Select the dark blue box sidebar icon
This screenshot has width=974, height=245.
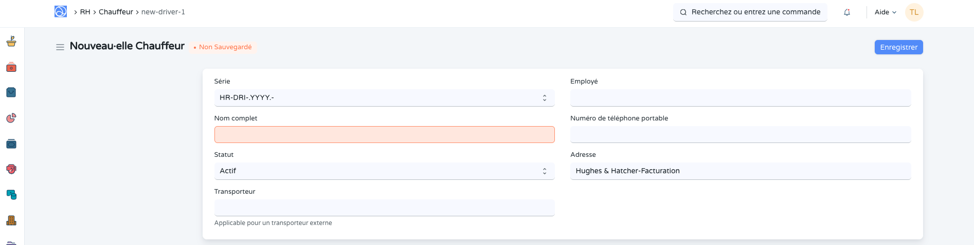pyautogui.click(x=11, y=144)
